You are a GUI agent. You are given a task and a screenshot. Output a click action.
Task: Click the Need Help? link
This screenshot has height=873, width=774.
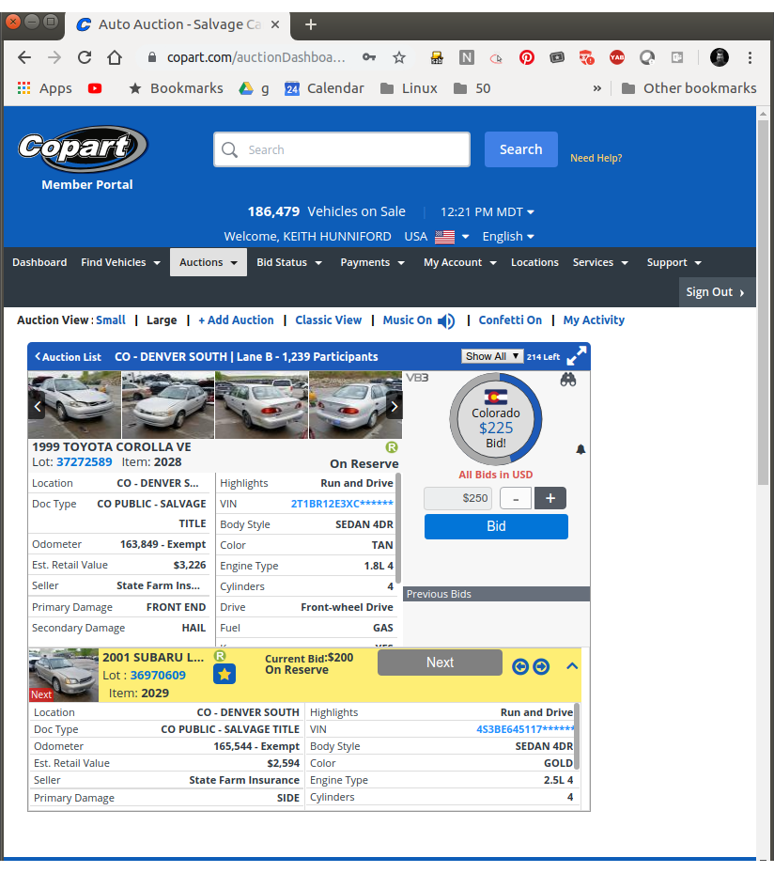pyautogui.click(x=596, y=158)
